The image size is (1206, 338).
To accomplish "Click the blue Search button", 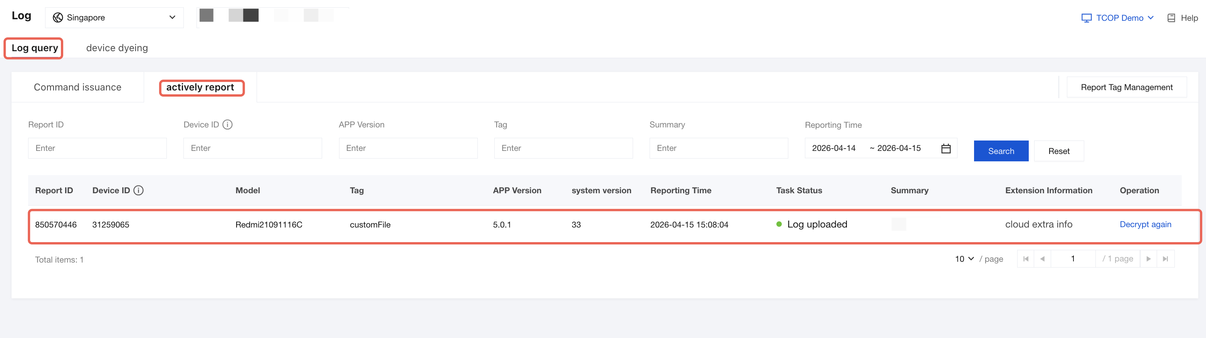I will [x=1001, y=151].
